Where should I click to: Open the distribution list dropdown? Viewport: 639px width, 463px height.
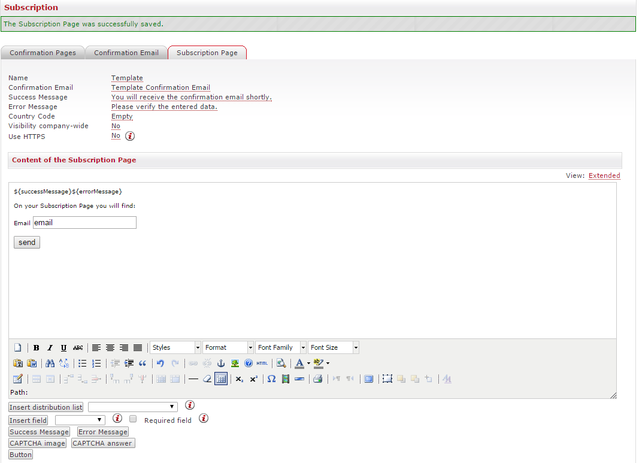[x=132, y=407]
